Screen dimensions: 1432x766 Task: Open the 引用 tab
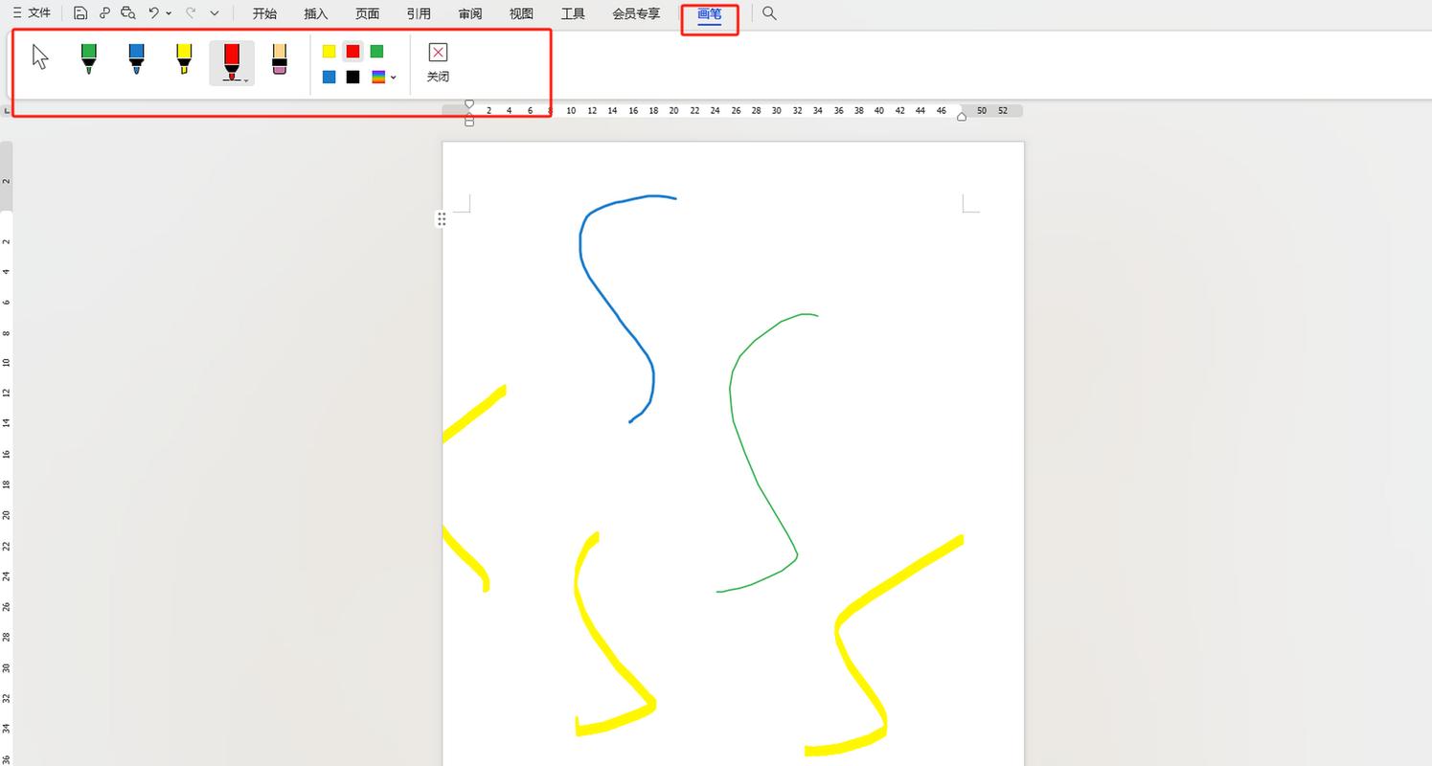click(x=419, y=13)
